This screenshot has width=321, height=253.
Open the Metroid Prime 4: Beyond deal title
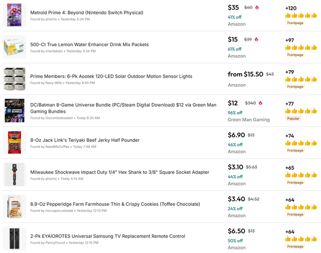[x=87, y=13]
